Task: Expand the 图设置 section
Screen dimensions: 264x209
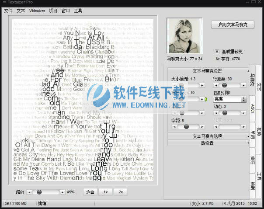Action: pos(208,143)
